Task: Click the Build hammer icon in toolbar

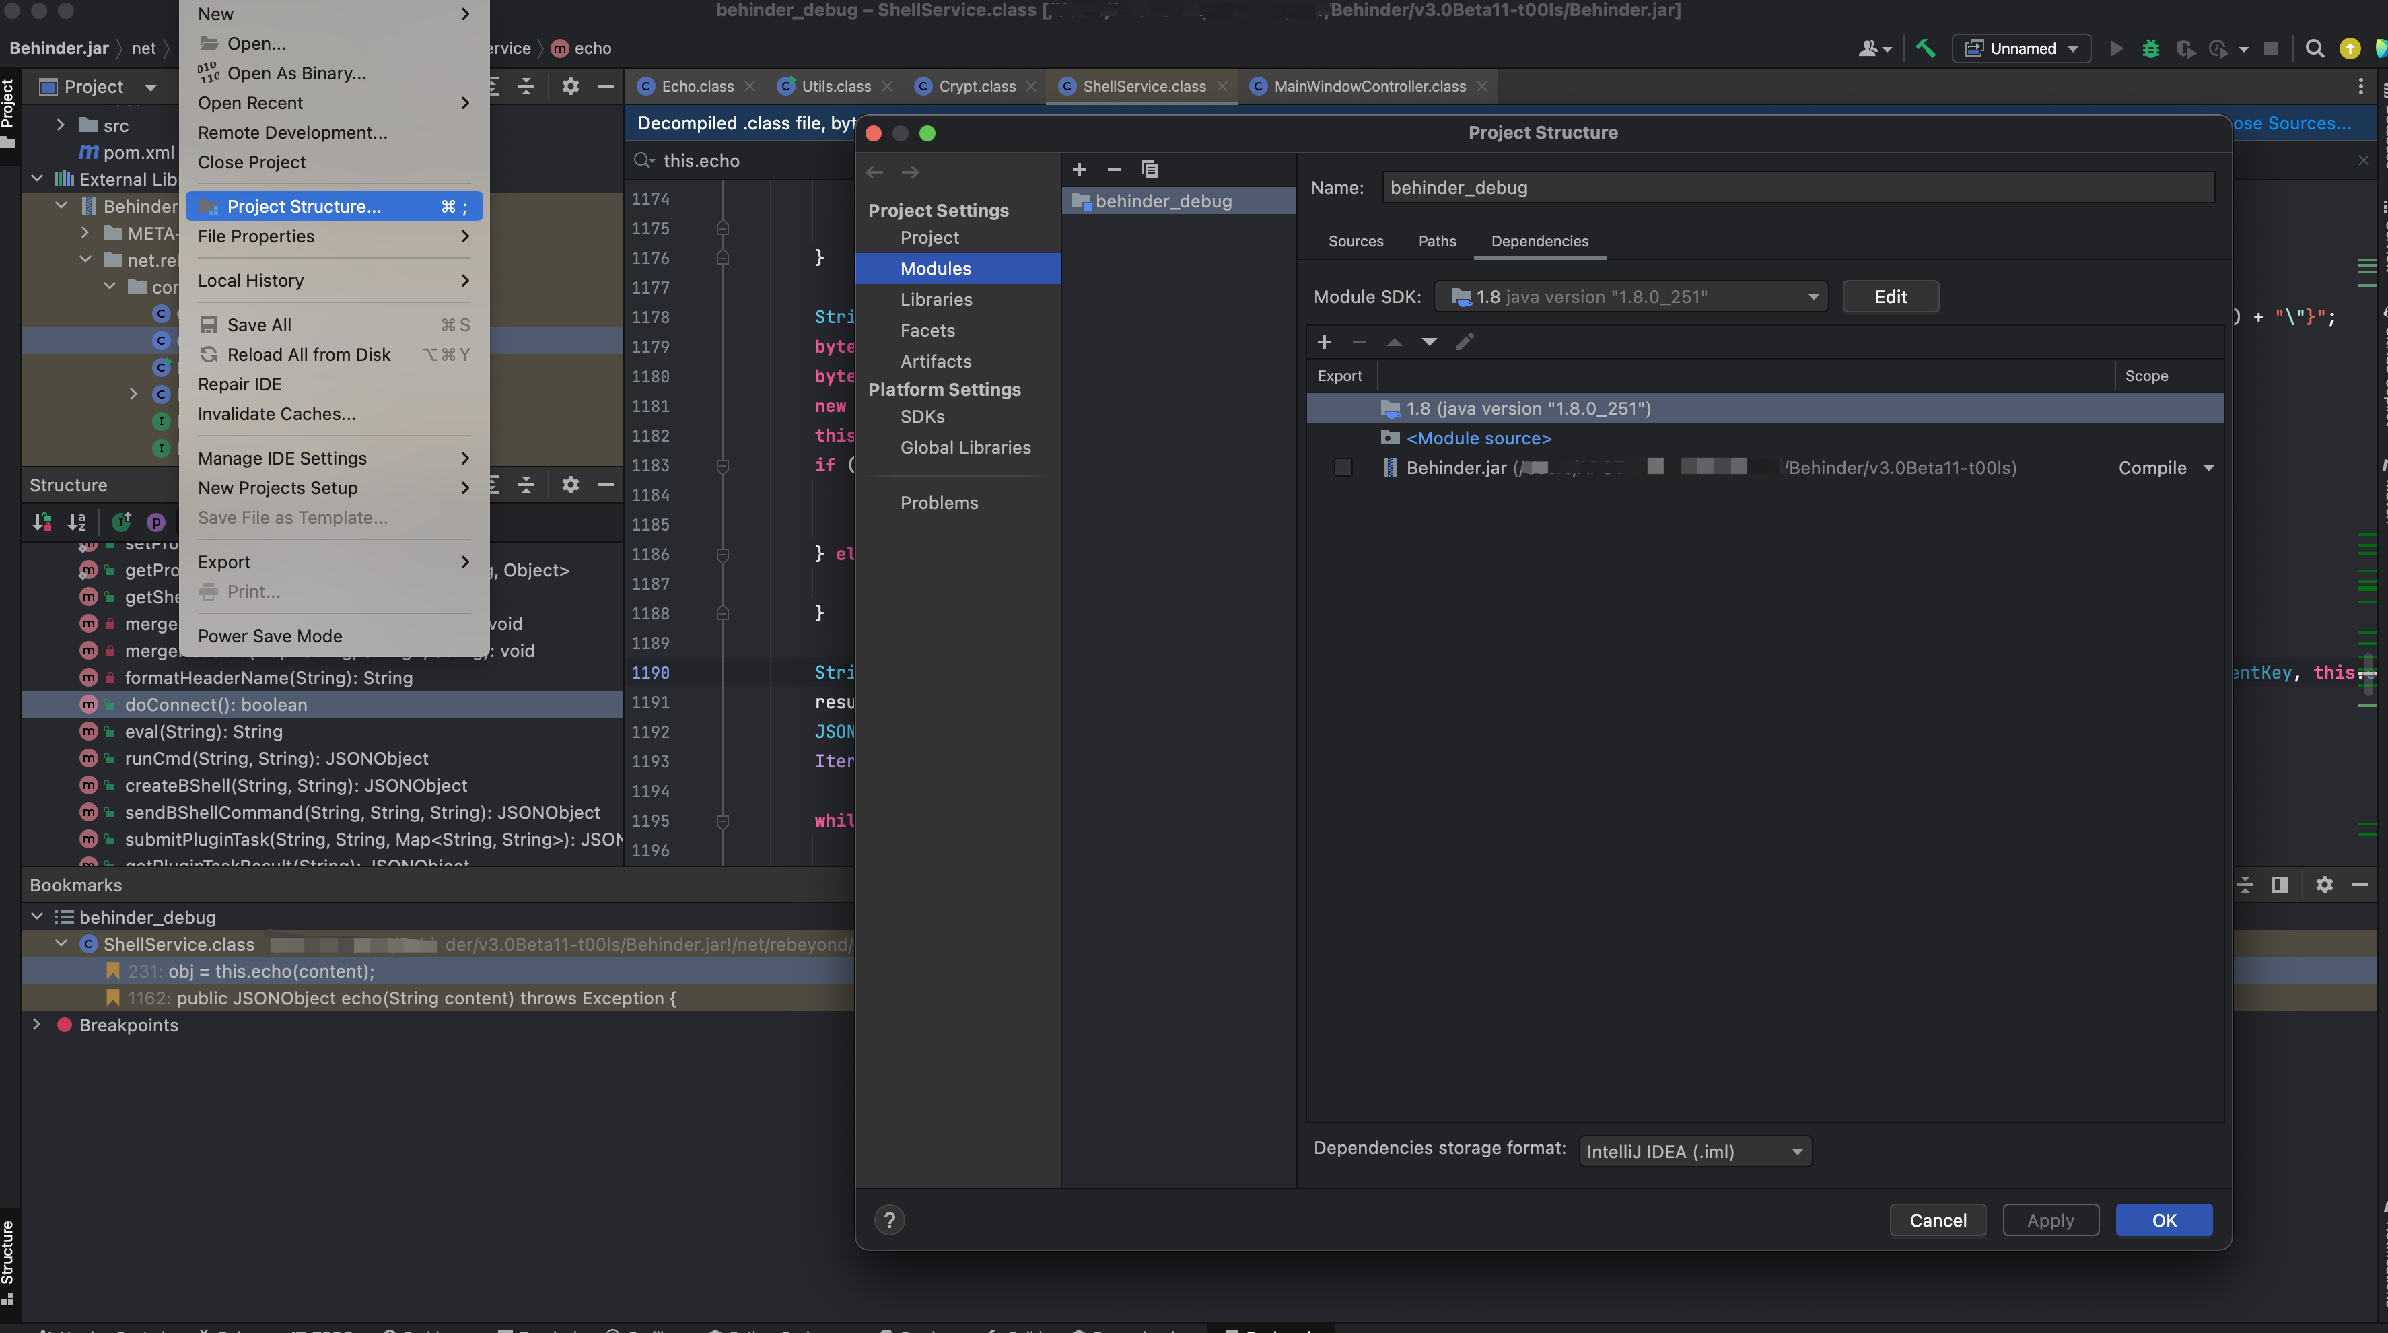Action: point(1926,48)
